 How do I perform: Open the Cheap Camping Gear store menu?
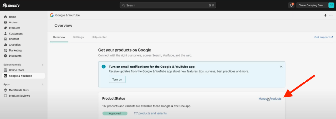[315, 5]
